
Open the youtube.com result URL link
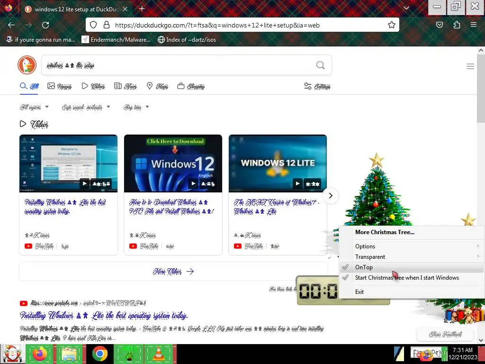pos(88,303)
